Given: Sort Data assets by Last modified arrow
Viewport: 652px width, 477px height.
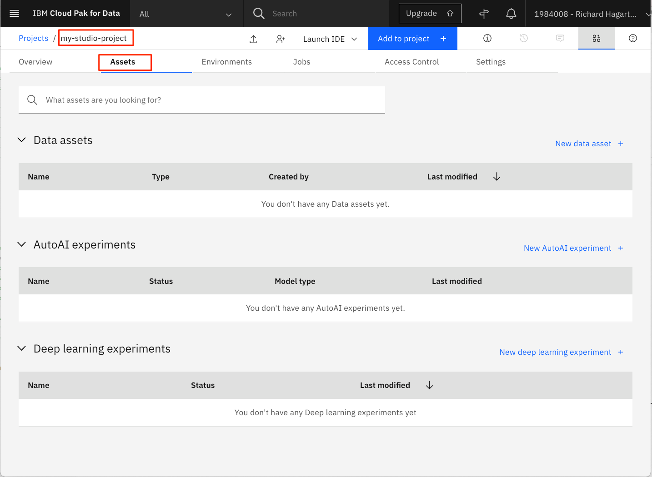Looking at the screenshot, I should pos(497,177).
